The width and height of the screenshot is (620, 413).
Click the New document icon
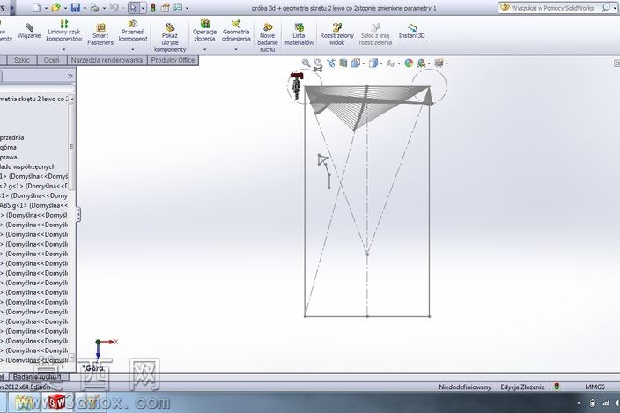coord(36,8)
